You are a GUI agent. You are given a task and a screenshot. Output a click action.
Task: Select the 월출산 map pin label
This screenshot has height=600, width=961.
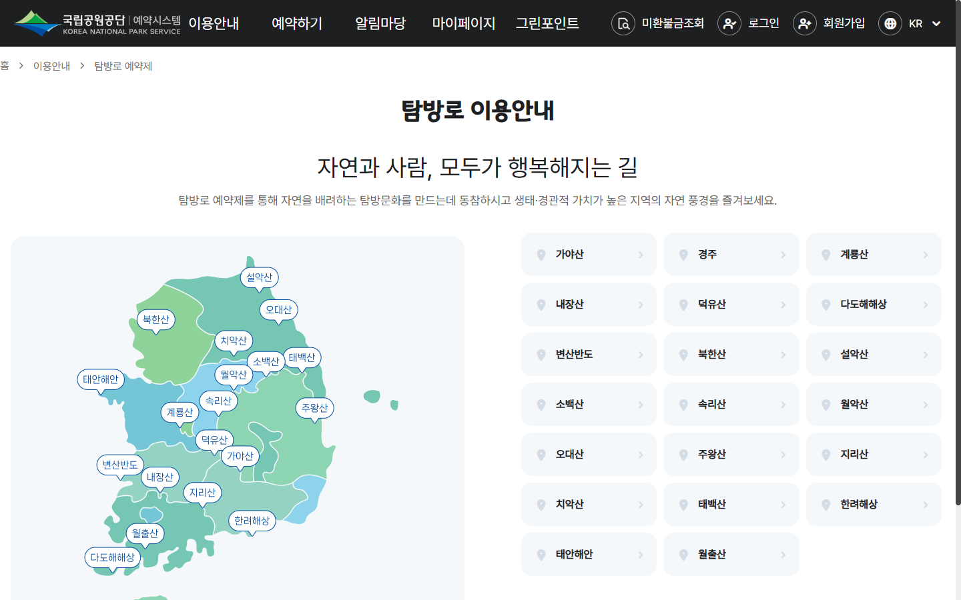(145, 534)
